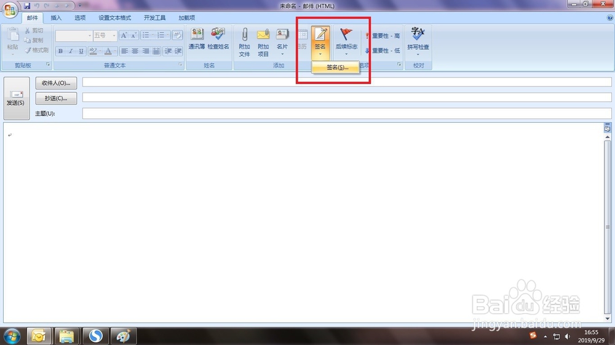Align text right

(x=146, y=51)
